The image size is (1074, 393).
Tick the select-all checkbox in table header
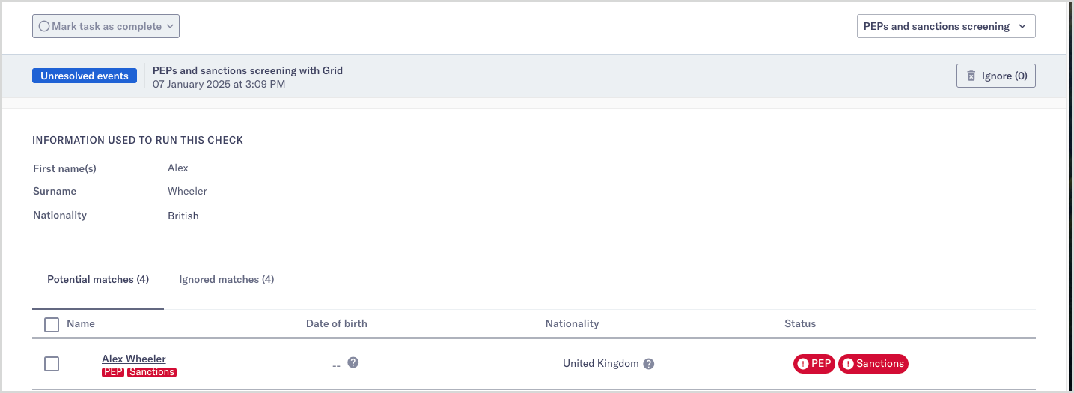tap(52, 324)
